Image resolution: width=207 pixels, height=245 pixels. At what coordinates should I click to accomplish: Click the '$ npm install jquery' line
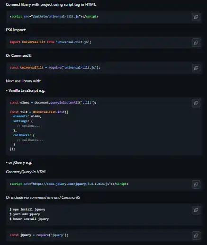27,210
